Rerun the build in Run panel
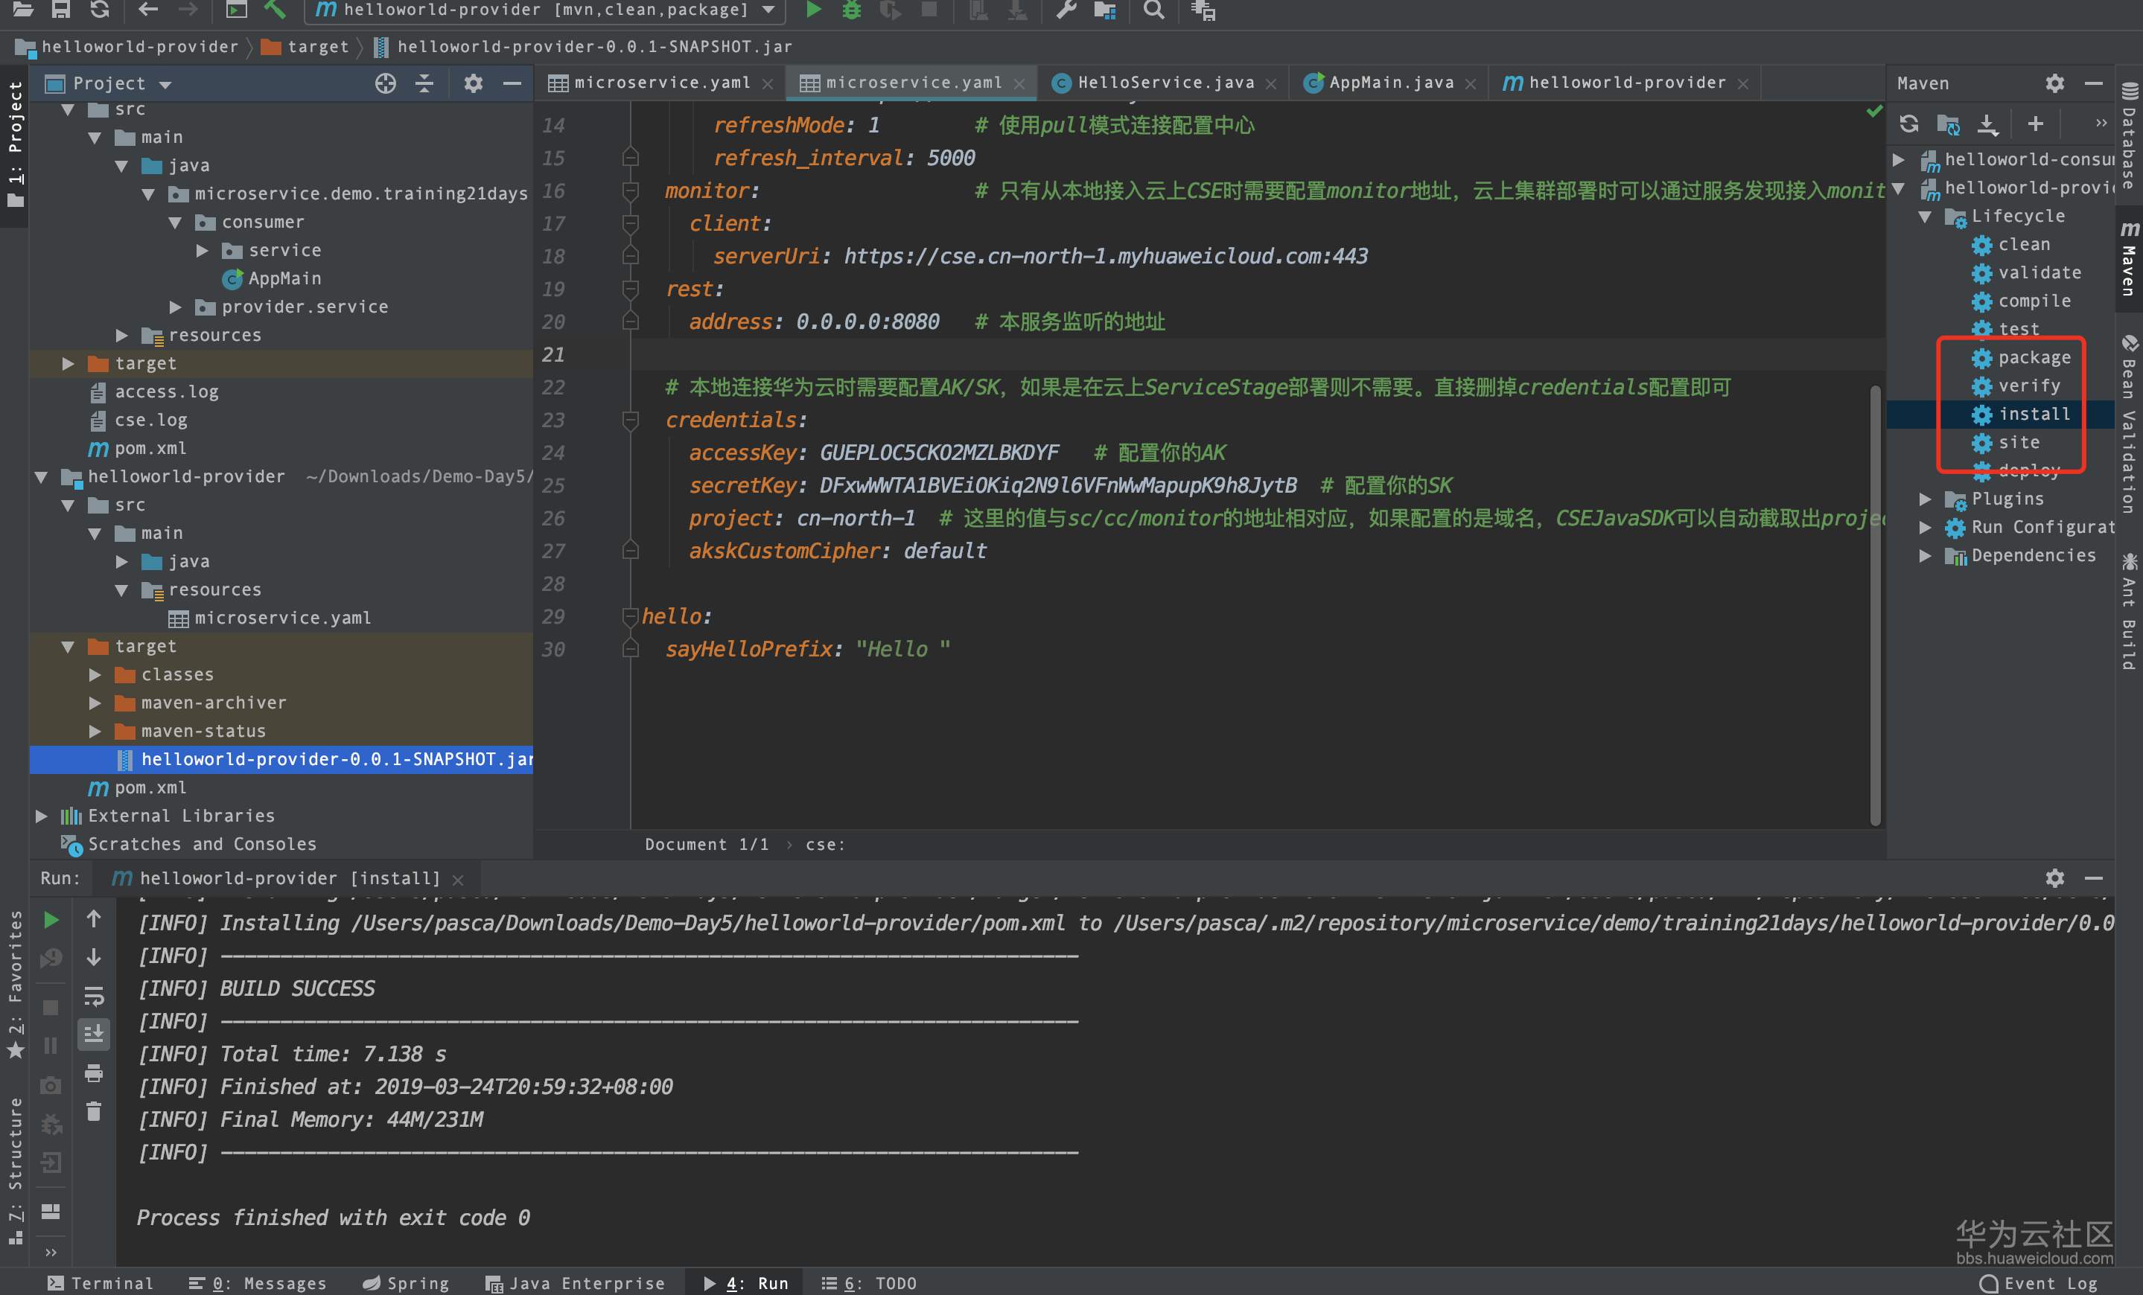The image size is (2143, 1295). coord(51,920)
